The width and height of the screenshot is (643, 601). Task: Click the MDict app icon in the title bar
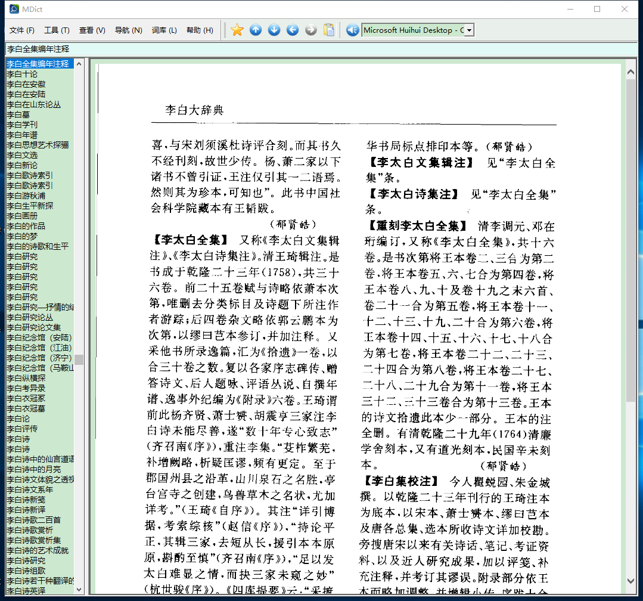pyautogui.click(x=14, y=9)
